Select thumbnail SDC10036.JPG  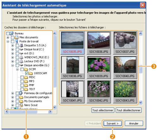99,43
